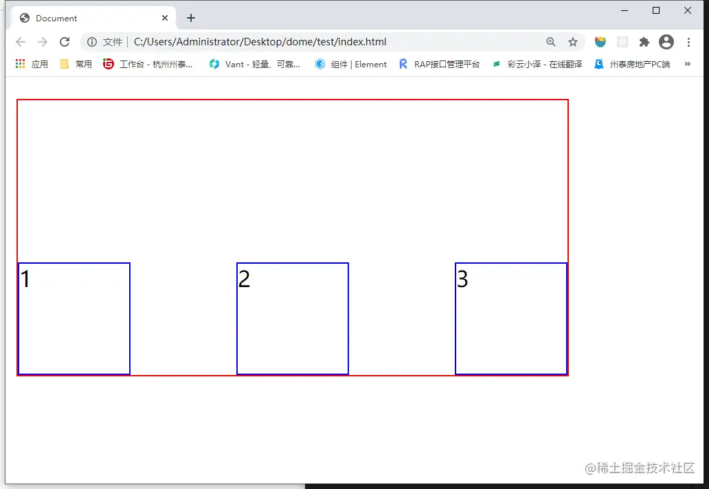Click the blue box labeled 2
Screen dimensions: 709x489
point(293,319)
